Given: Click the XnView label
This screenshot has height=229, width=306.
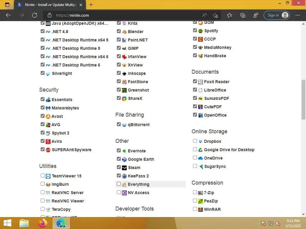Looking at the screenshot, I should (135, 65).
